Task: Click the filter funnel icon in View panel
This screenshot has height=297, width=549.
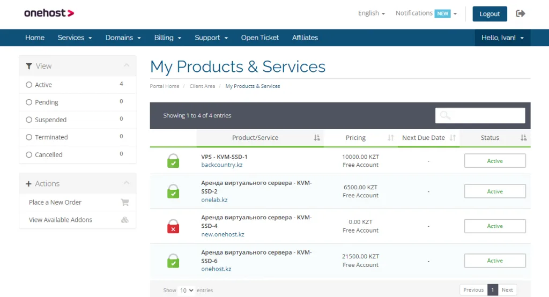Action: 29,66
